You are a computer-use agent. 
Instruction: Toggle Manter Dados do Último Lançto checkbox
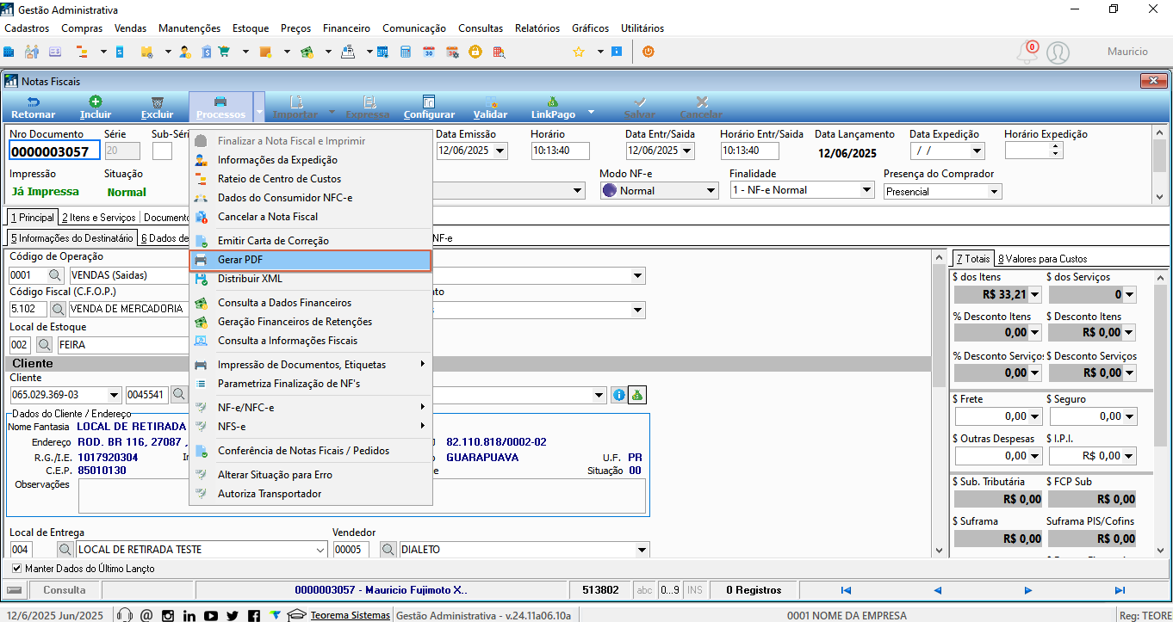pos(17,569)
